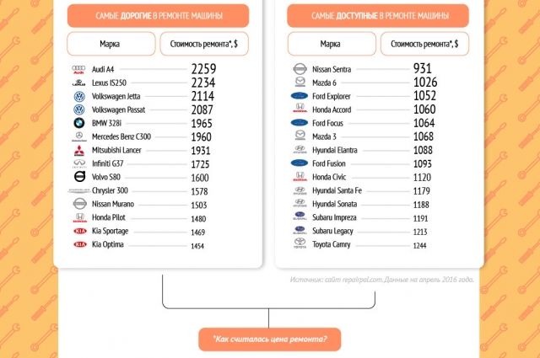Click the Mitsubishi Lancer diamond logo
Viewport: 540px width, 358px height.
coord(79,150)
